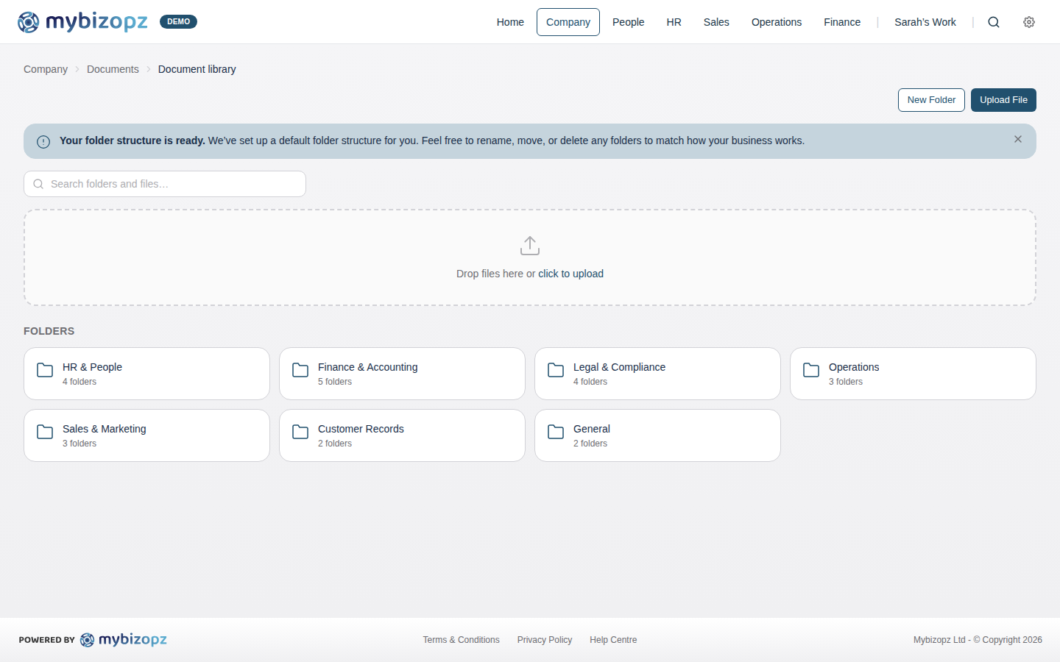Click the folder icon on the HR & People card

[44, 371]
